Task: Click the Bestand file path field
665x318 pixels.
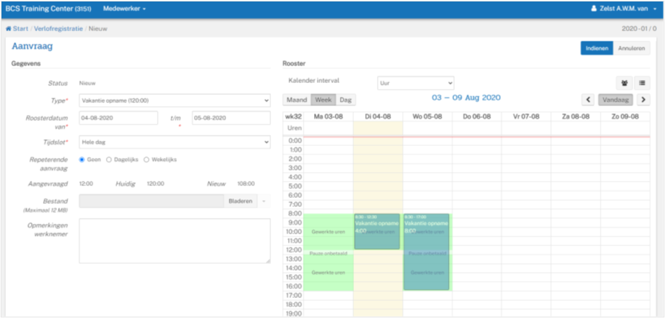Action: click(x=151, y=201)
